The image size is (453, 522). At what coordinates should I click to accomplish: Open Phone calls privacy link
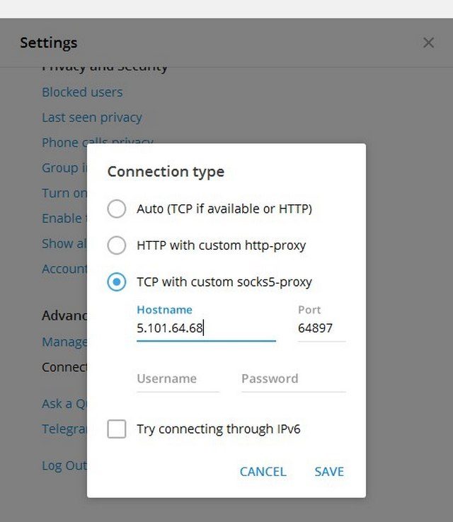pyautogui.click(x=97, y=142)
